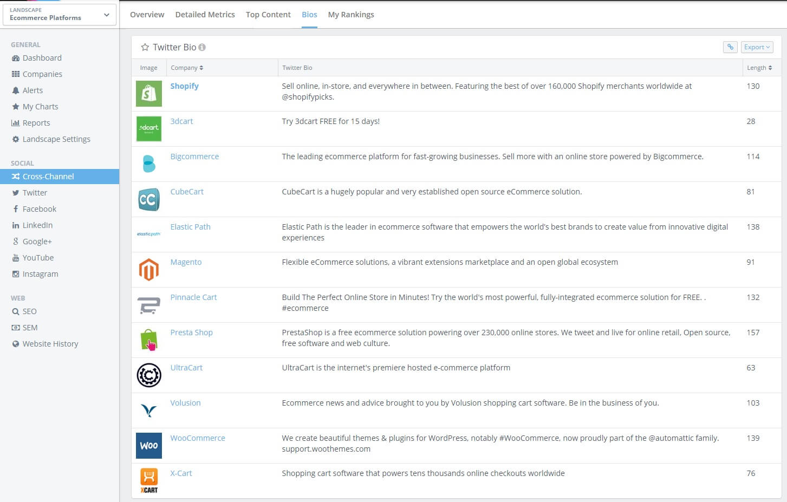Open the Pinnacle Cart company link
The width and height of the screenshot is (787, 502).
193,297
